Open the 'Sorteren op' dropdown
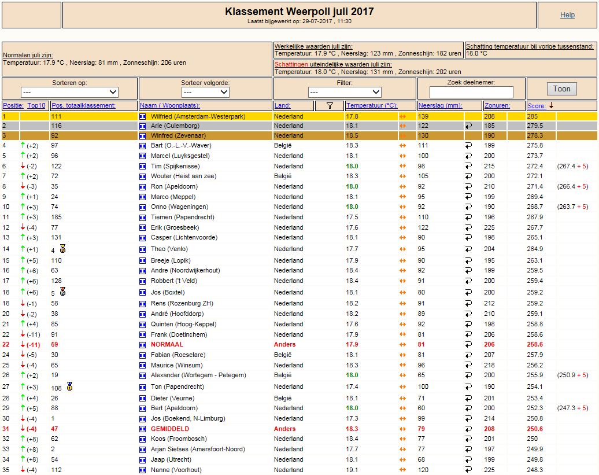599x475 pixels. click(x=69, y=92)
